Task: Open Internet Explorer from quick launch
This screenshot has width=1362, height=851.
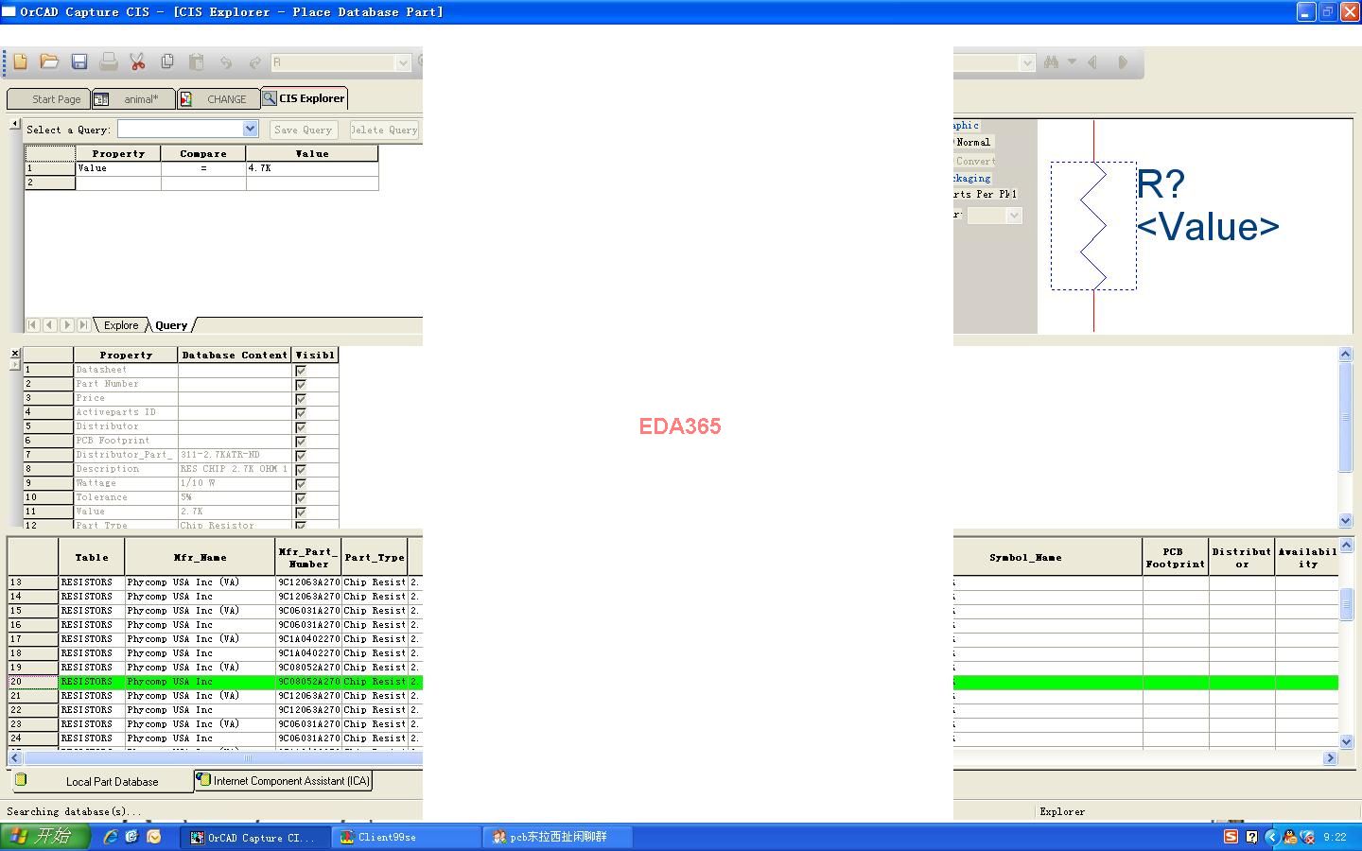Action: [x=111, y=837]
